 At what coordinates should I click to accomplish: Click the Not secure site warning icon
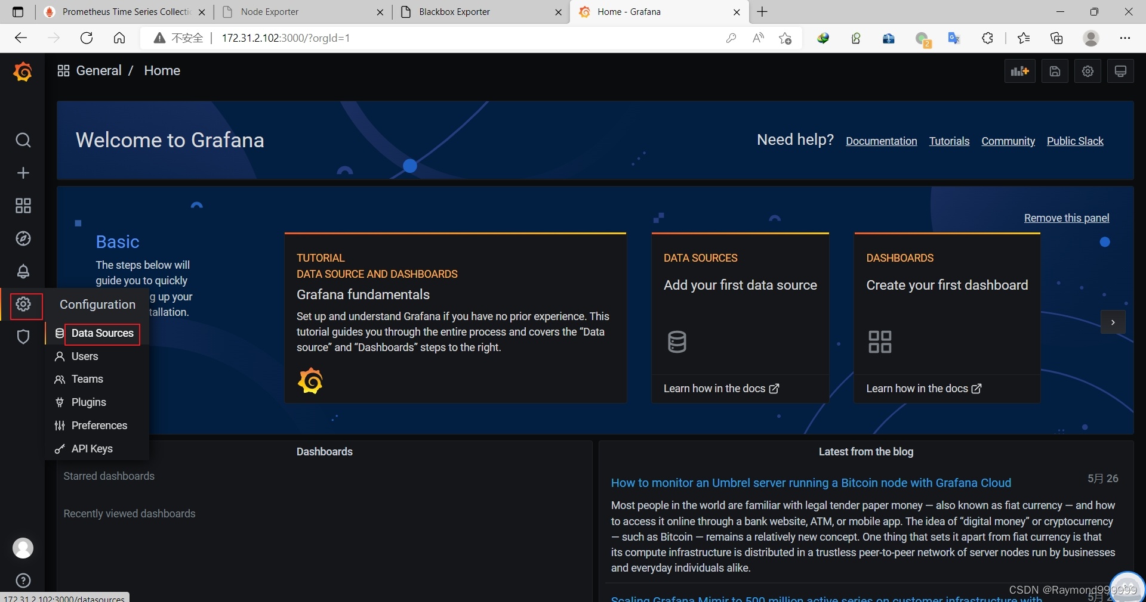click(159, 38)
